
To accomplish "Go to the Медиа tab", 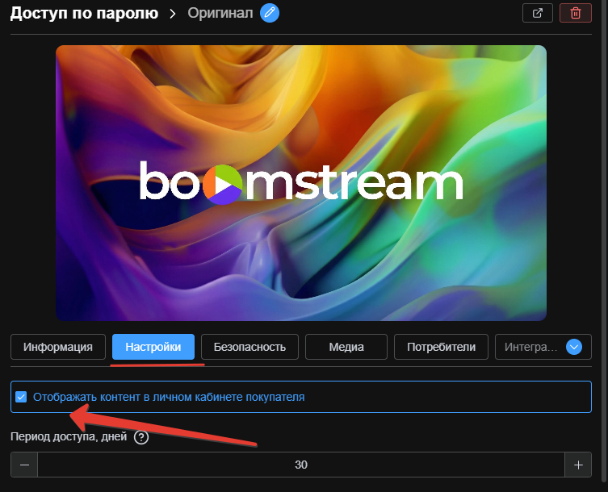I will coord(346,347).
